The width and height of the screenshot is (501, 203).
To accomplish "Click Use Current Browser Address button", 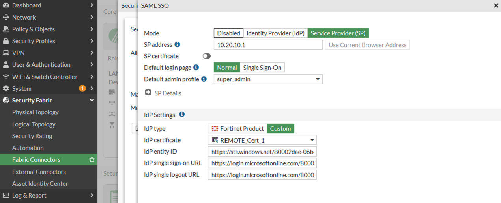I will 368,45.
